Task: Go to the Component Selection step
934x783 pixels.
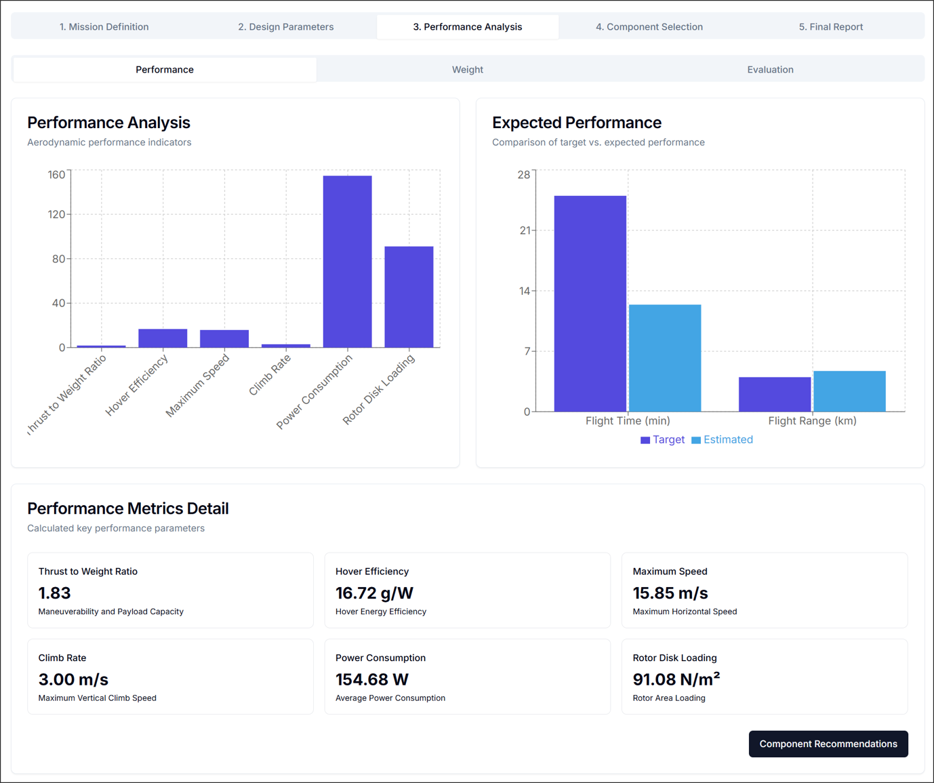Action: pyautogui.click(x=649, y=26)
